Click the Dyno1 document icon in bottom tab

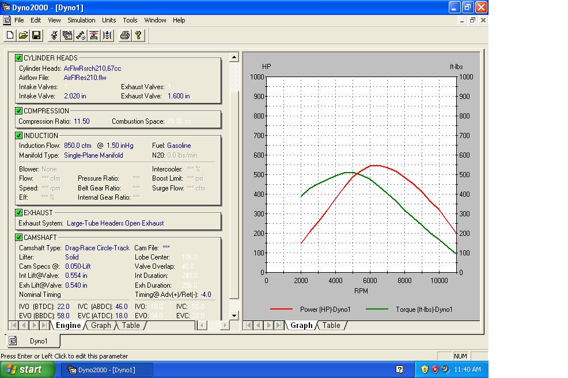[x=13, y=341]
